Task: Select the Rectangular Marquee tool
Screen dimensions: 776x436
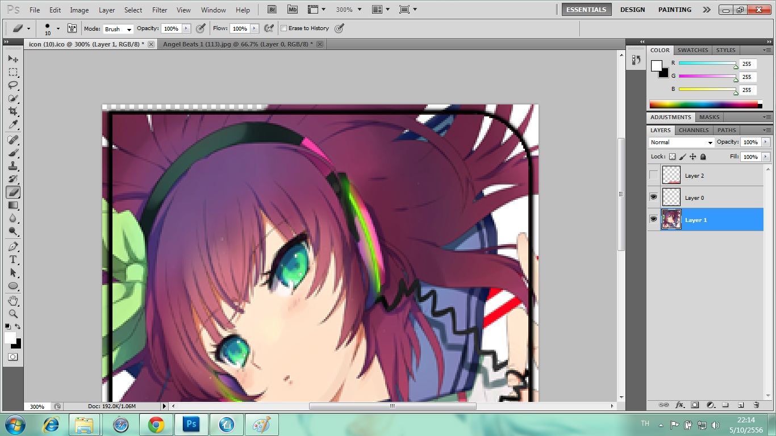Action: coord(13,72)
